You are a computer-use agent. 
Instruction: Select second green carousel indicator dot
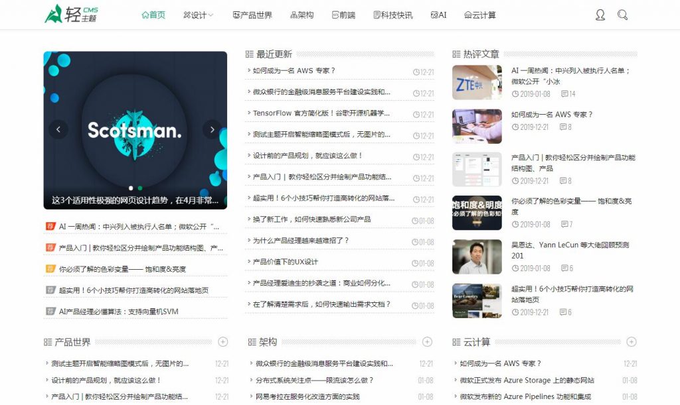tap(139, 188)
